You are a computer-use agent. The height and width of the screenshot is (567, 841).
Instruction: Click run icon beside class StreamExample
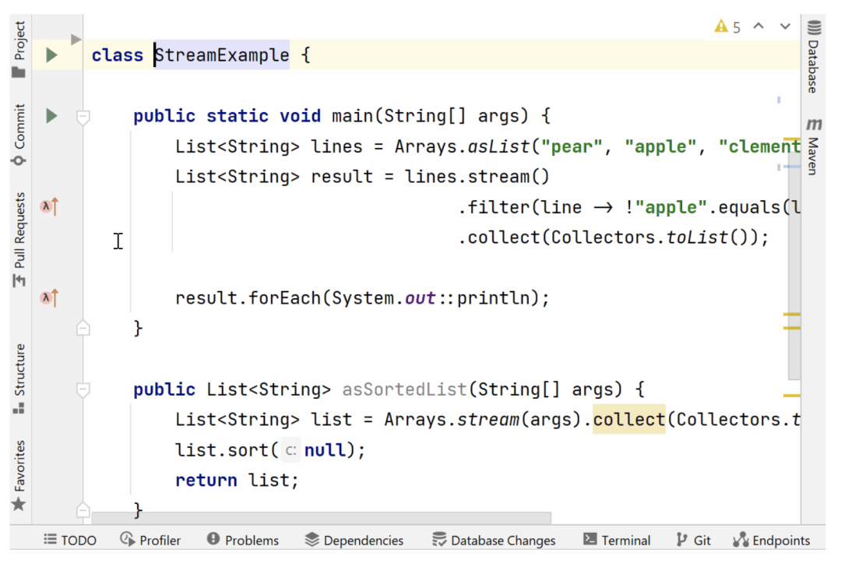51,55
